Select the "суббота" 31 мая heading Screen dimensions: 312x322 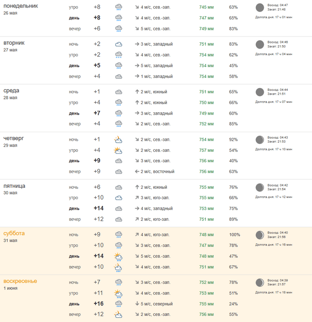point(14,234)
